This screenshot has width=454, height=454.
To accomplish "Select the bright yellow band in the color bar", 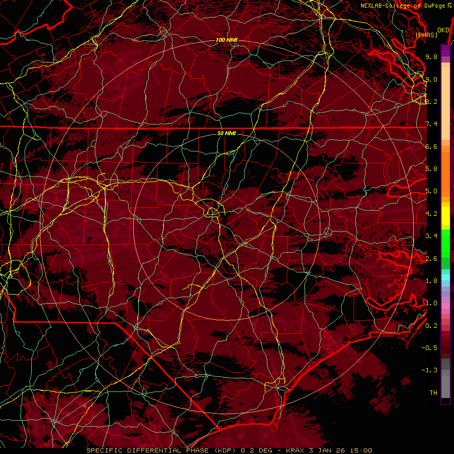I will (x=445, y=216).
